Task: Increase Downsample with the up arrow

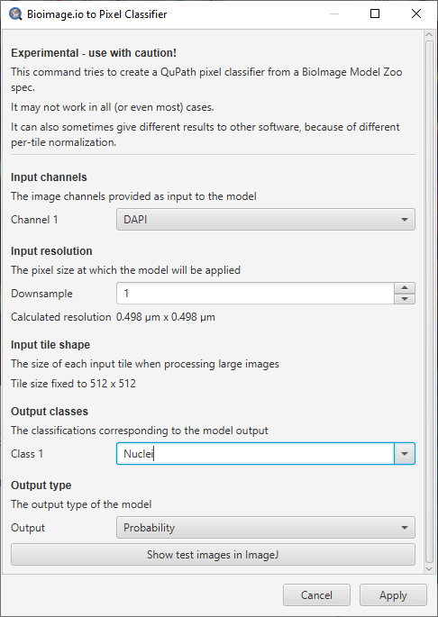Action: click(405, 288)
